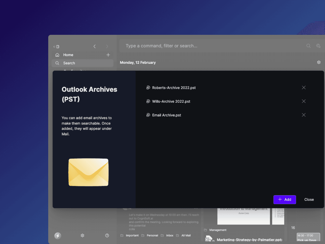Select the Wills-Archive 2022.pst entry
The height and width of the screenshot is (244, 325).
[171, 101]
